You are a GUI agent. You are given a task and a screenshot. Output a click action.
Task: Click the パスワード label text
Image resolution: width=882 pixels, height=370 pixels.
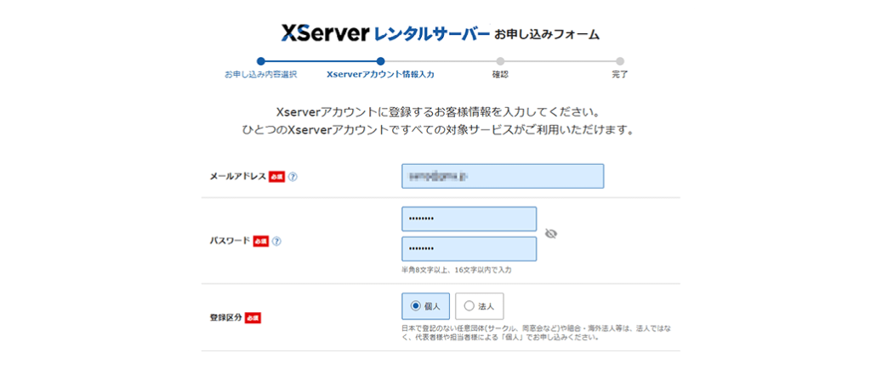click(230, 241)
